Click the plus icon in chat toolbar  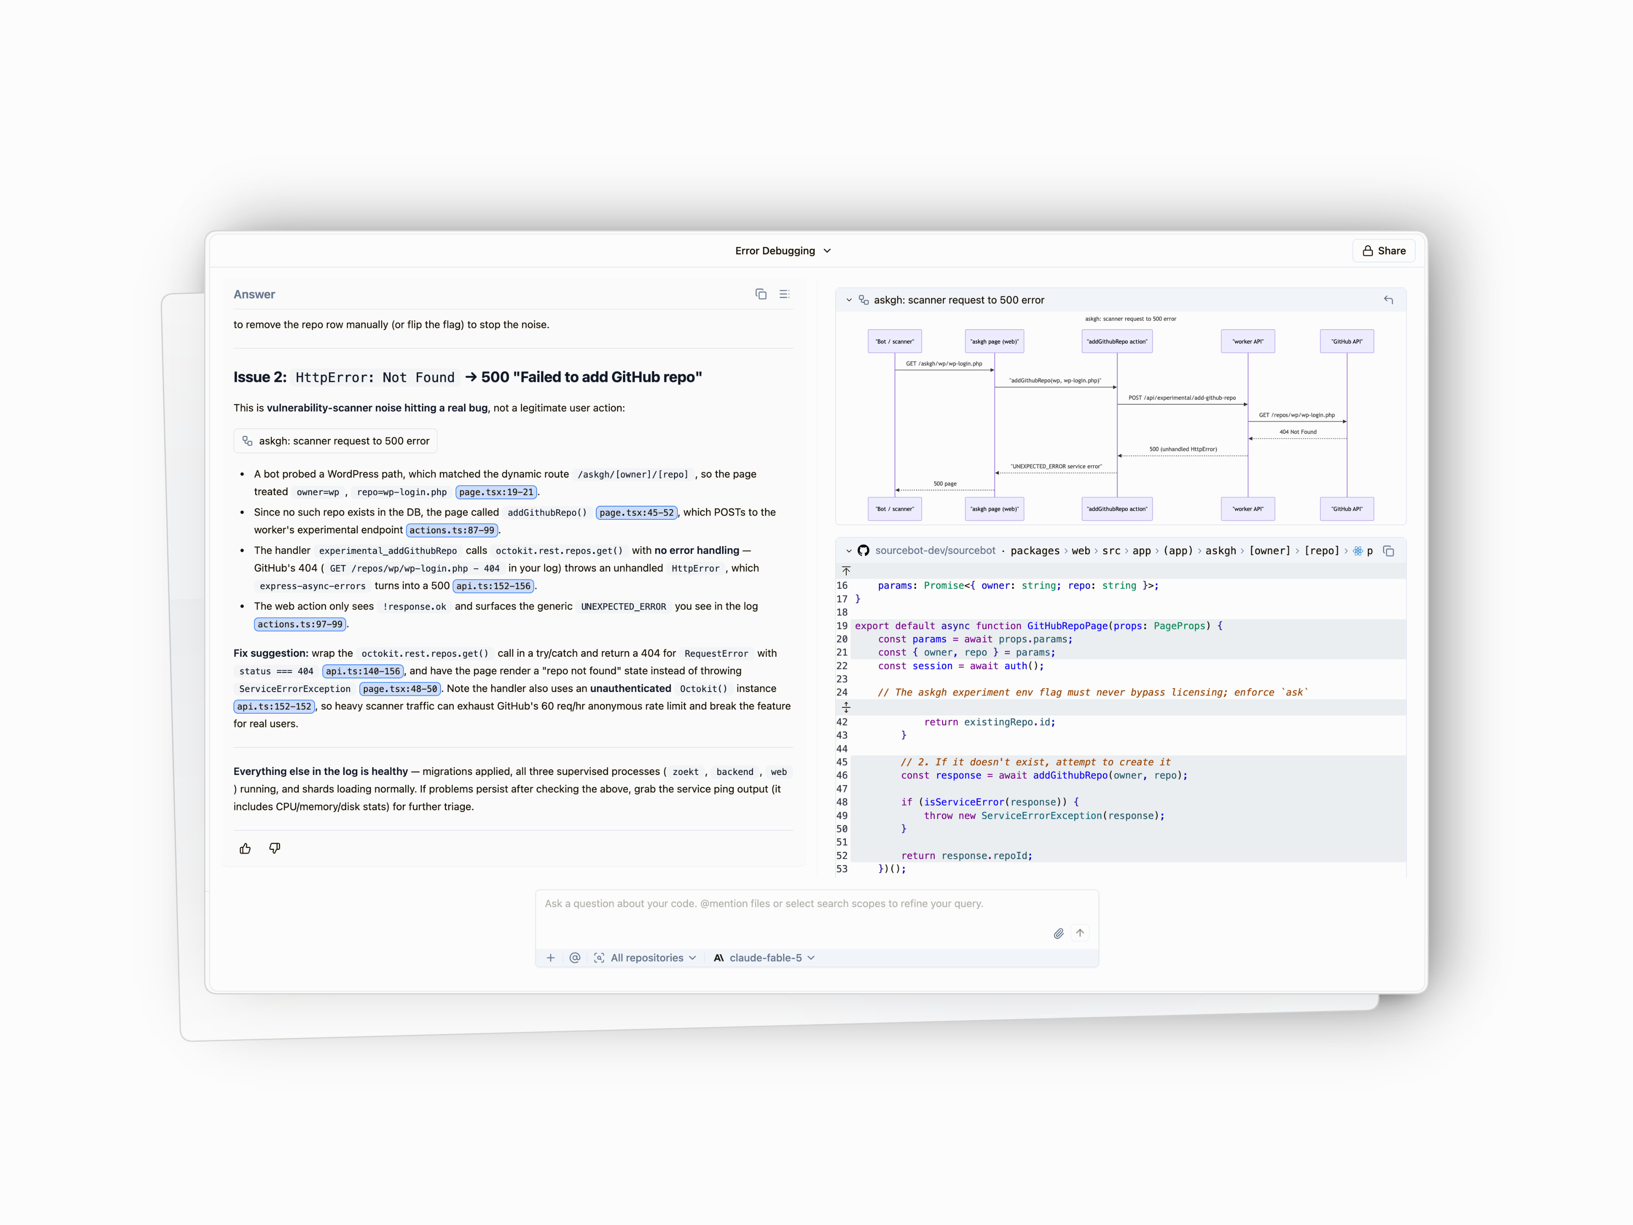(x=550, y=958)
